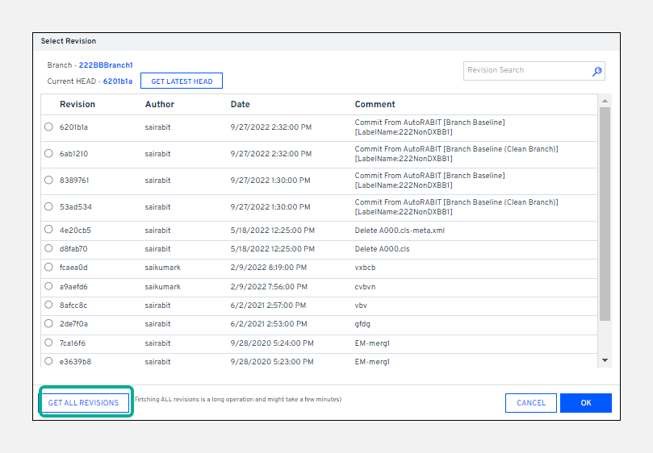The width and height of the screenshot is (653, 453).
Task: Choose revision fcaea0d by saikumark
Action: pyautogui.click(x=48, y=268)
